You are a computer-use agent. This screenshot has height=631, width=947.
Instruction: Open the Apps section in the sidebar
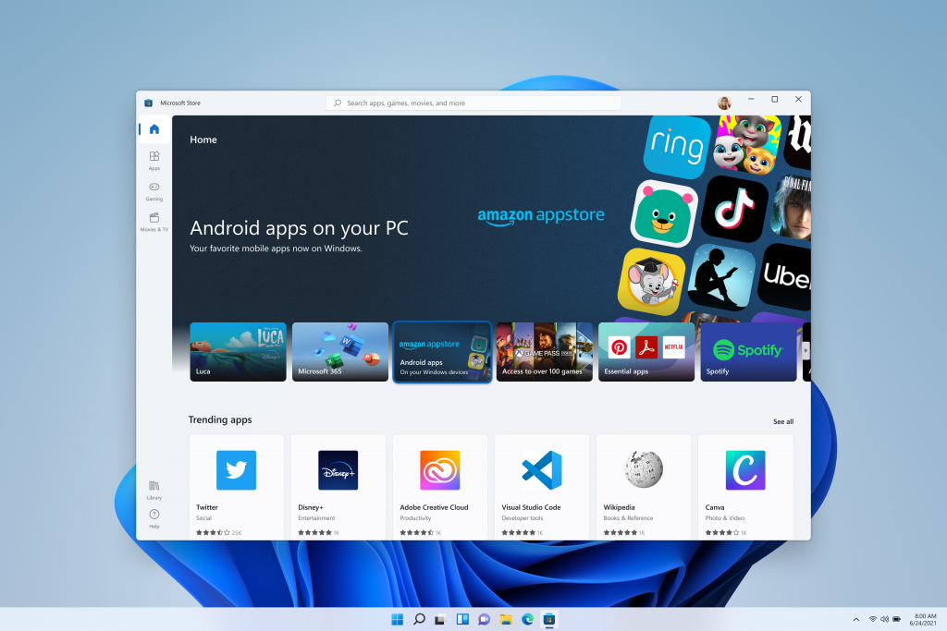(154, 161)
